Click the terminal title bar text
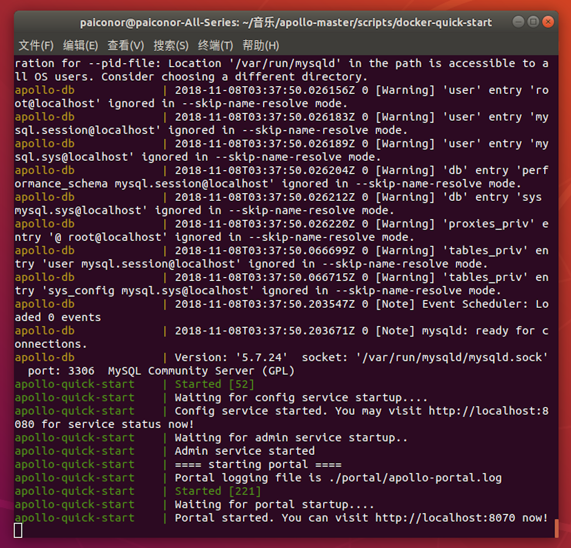571x548 pixels. (286, 23)
